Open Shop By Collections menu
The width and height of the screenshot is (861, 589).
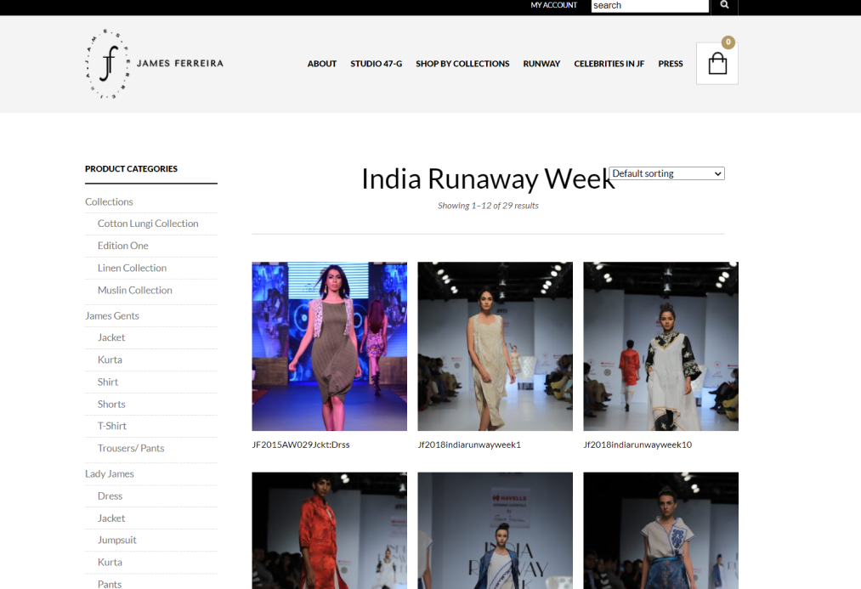click(462, 64)
